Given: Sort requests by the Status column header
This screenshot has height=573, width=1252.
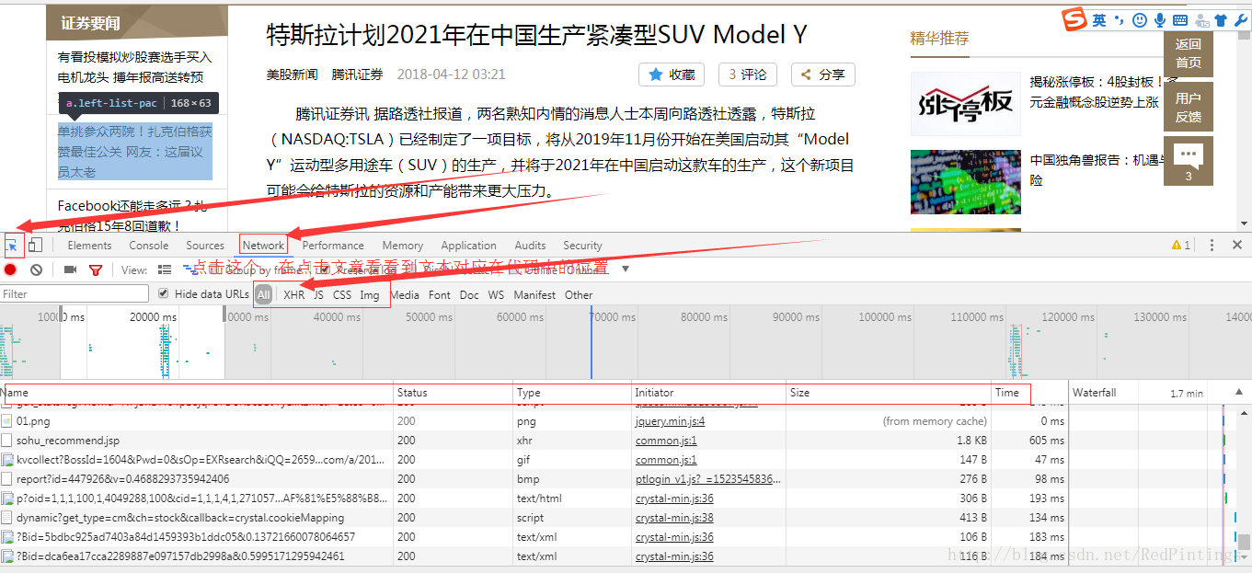Looking at the screenshot, I should 453,393.
